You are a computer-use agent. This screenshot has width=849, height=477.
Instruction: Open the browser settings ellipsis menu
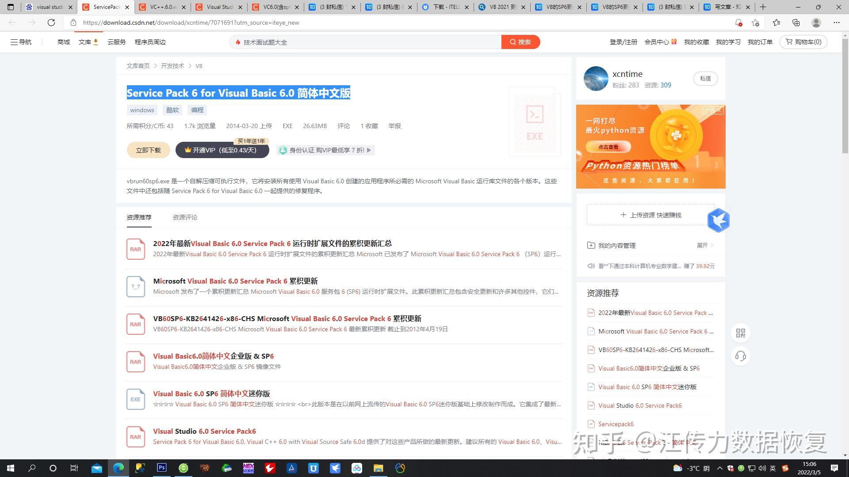pos(836,23)
